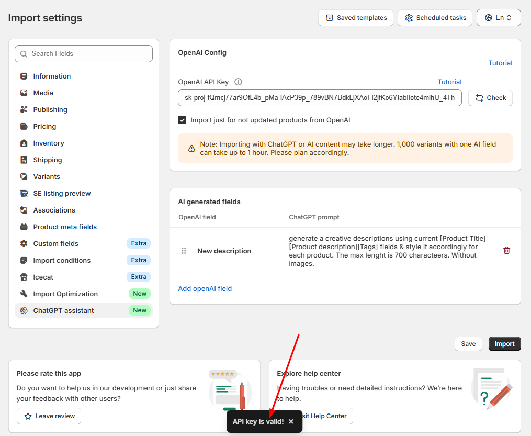Click the Publishing sidebar icon
This screenshot has width=531, height=436.
click(24, 109)
